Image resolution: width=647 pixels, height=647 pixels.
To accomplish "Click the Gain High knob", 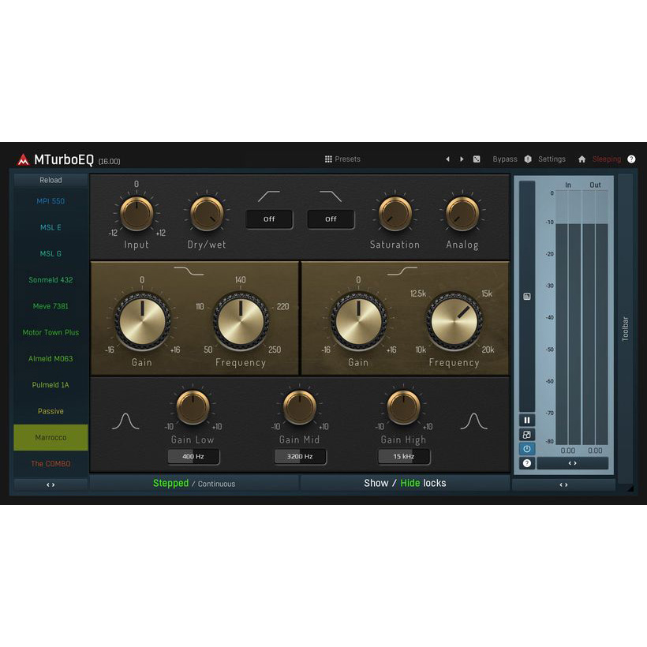I will (403, 407).
